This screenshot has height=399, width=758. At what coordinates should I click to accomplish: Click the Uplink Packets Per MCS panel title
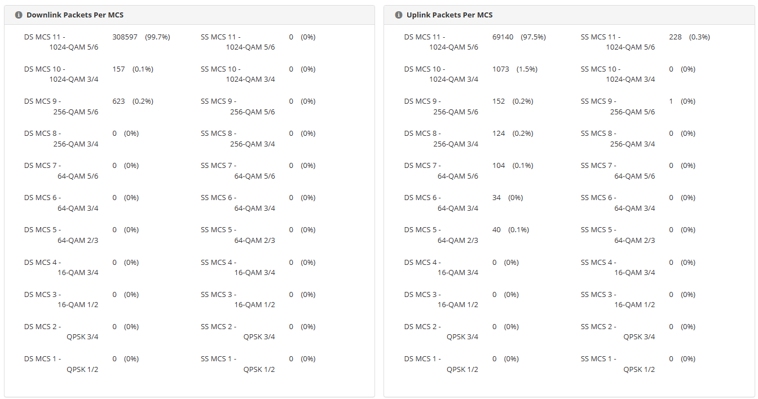pos(449,15)
